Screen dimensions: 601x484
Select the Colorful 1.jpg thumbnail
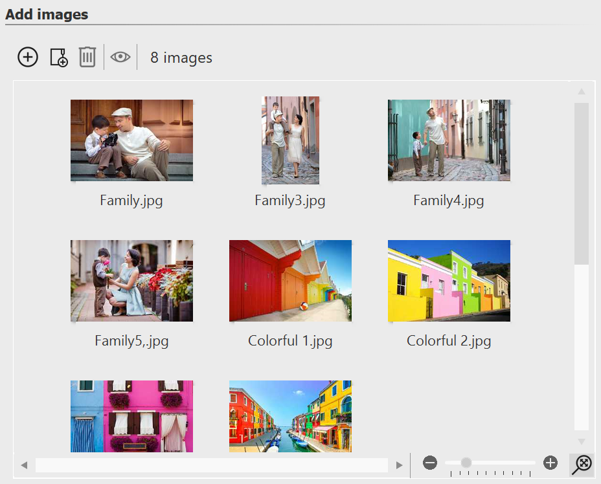click(290, 281)
